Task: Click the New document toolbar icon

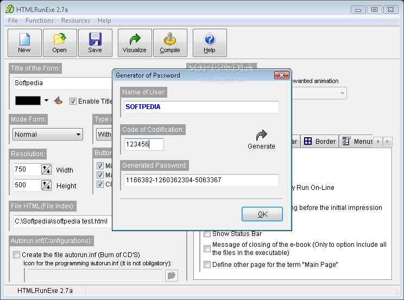Action: click(x=24, y=40)
